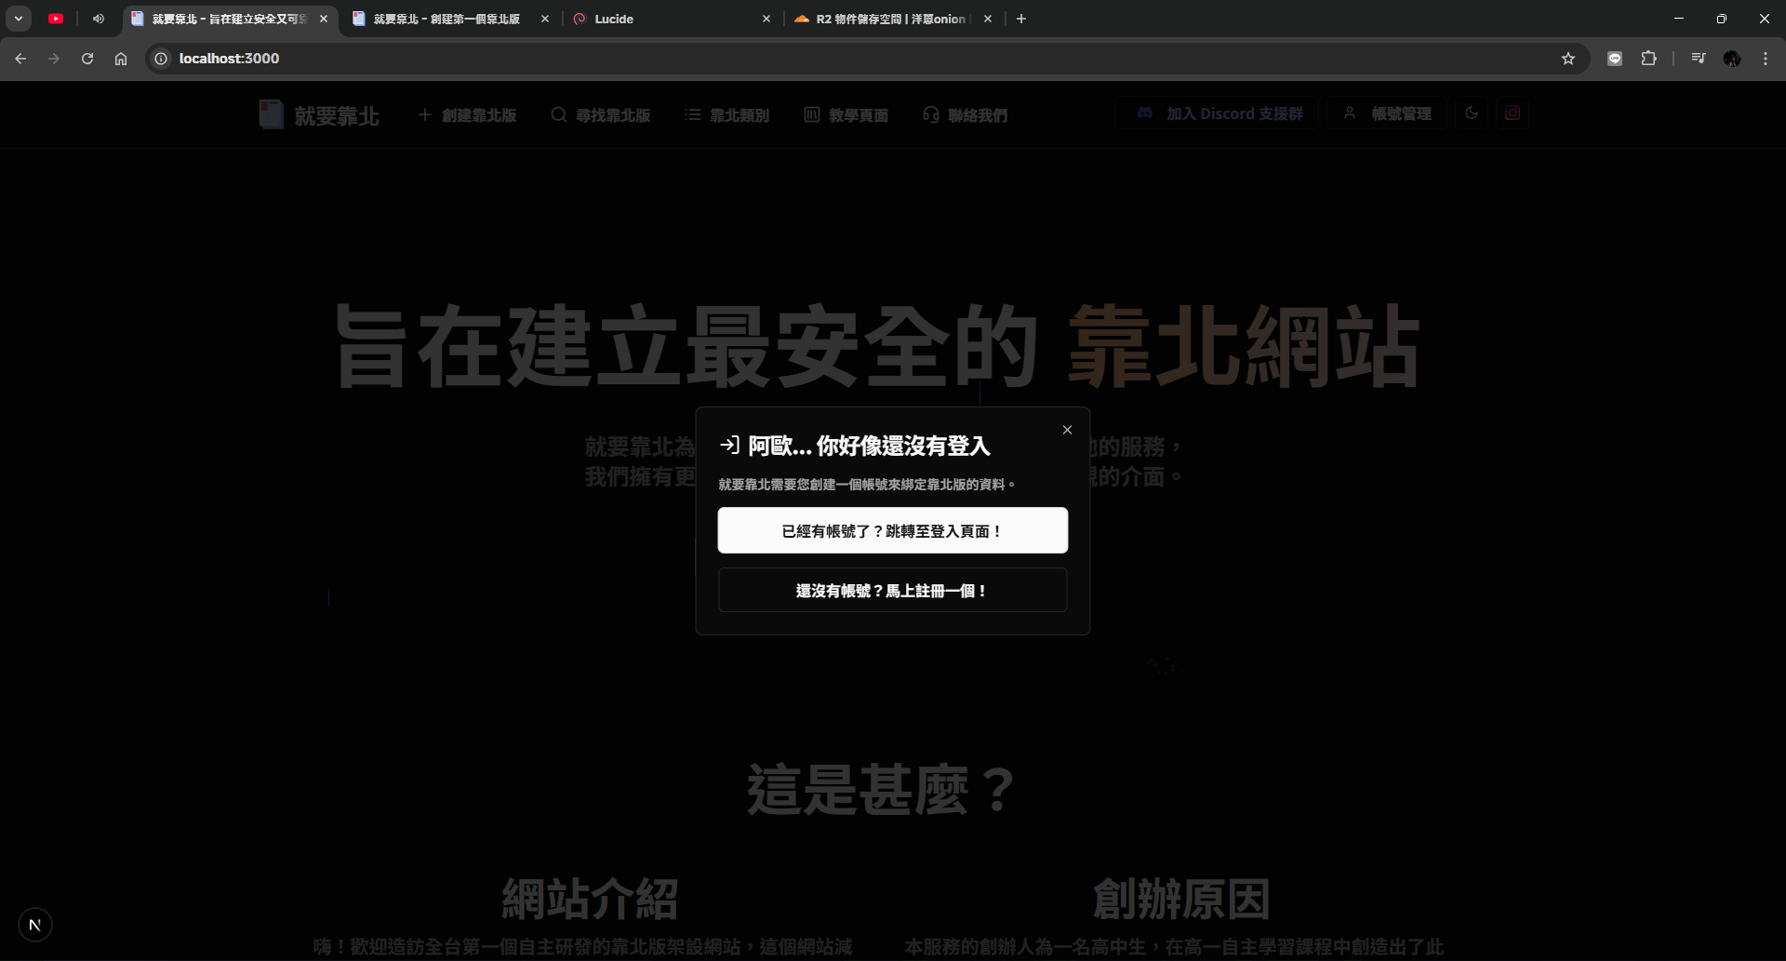Reload the page
The width and height of the screenshot is (1786, 961).
[x=87, y=59]
